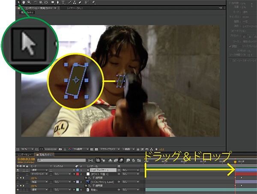
Task: Select the Rotation tool
Action: [x=36, y=2]
